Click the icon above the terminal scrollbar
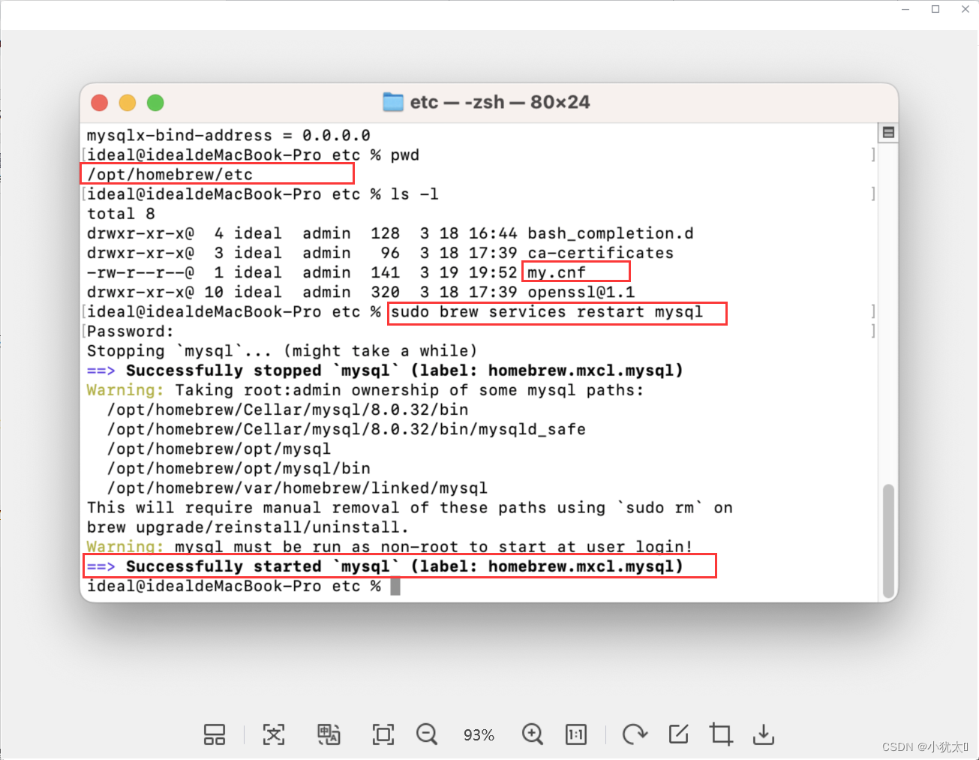 pyautogui.click(x=888, y=133)
